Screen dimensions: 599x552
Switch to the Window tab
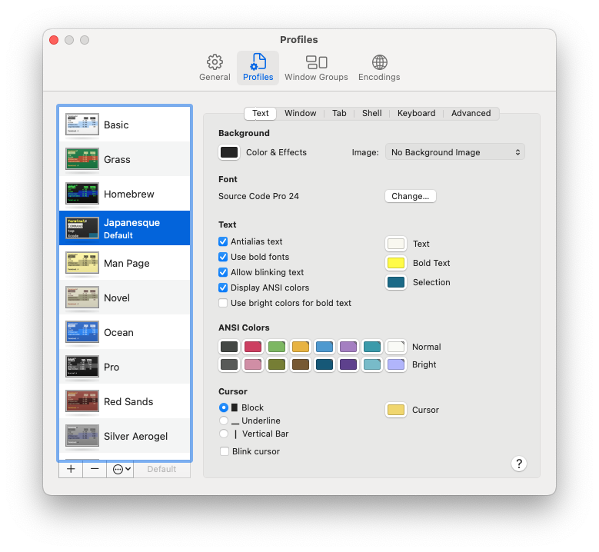click(x=300, y=114)
